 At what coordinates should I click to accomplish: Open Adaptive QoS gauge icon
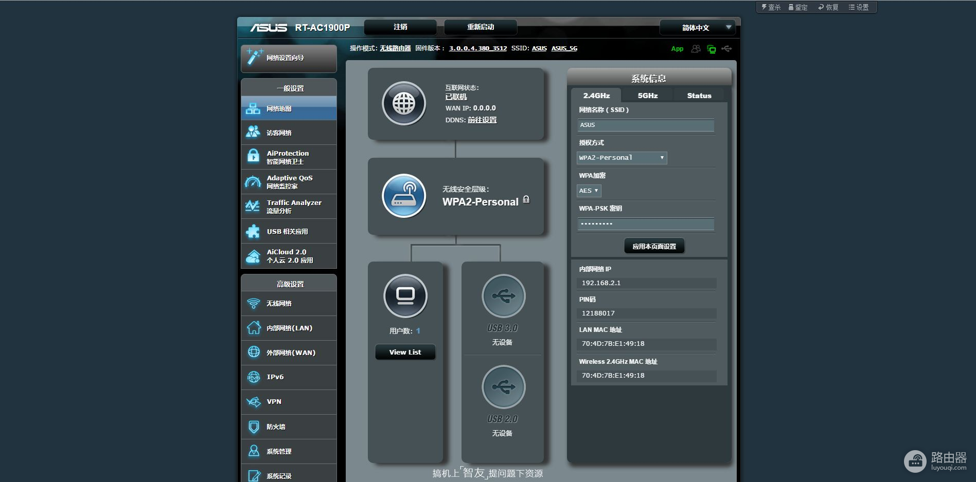click(253, 182)
